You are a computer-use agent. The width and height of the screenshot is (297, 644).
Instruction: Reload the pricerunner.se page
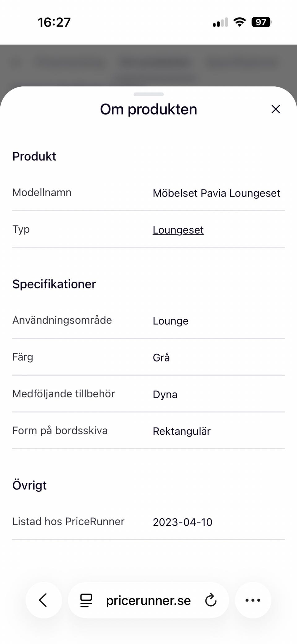click(x=211, y=600)
